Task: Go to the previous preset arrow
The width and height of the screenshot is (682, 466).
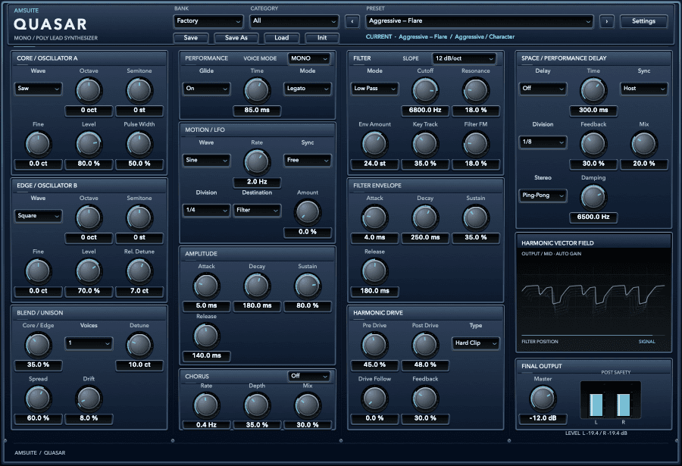Action: (352, 21)
